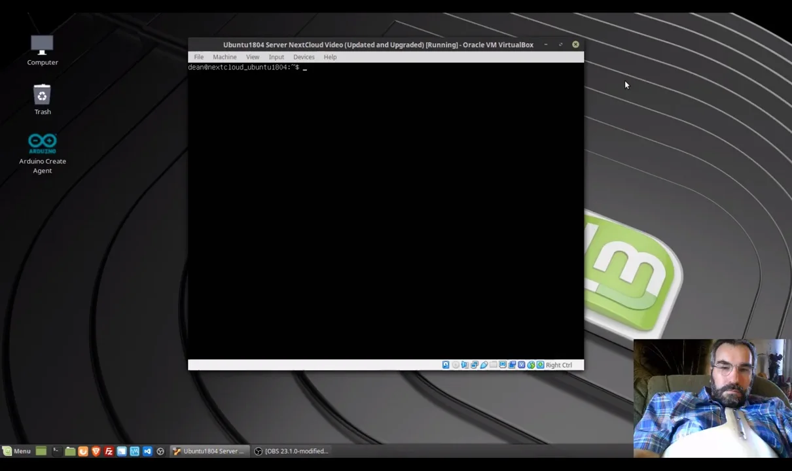792x471 pixels.
Task: Click the VirtualBox window title bar text
Action: click(378, 44)
